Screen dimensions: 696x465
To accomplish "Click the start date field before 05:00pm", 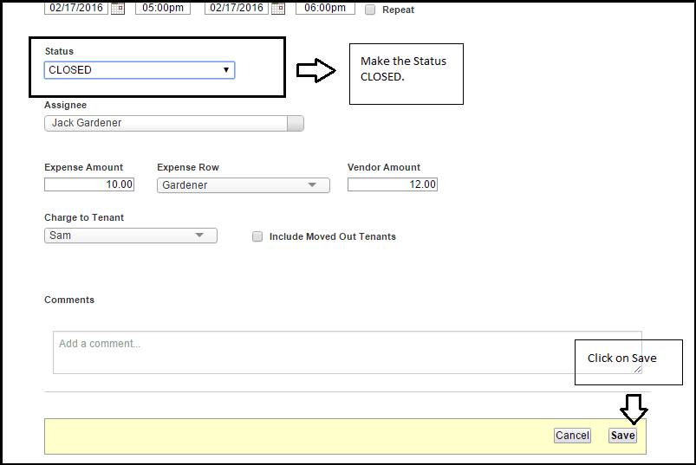I will tap(76, 8).
